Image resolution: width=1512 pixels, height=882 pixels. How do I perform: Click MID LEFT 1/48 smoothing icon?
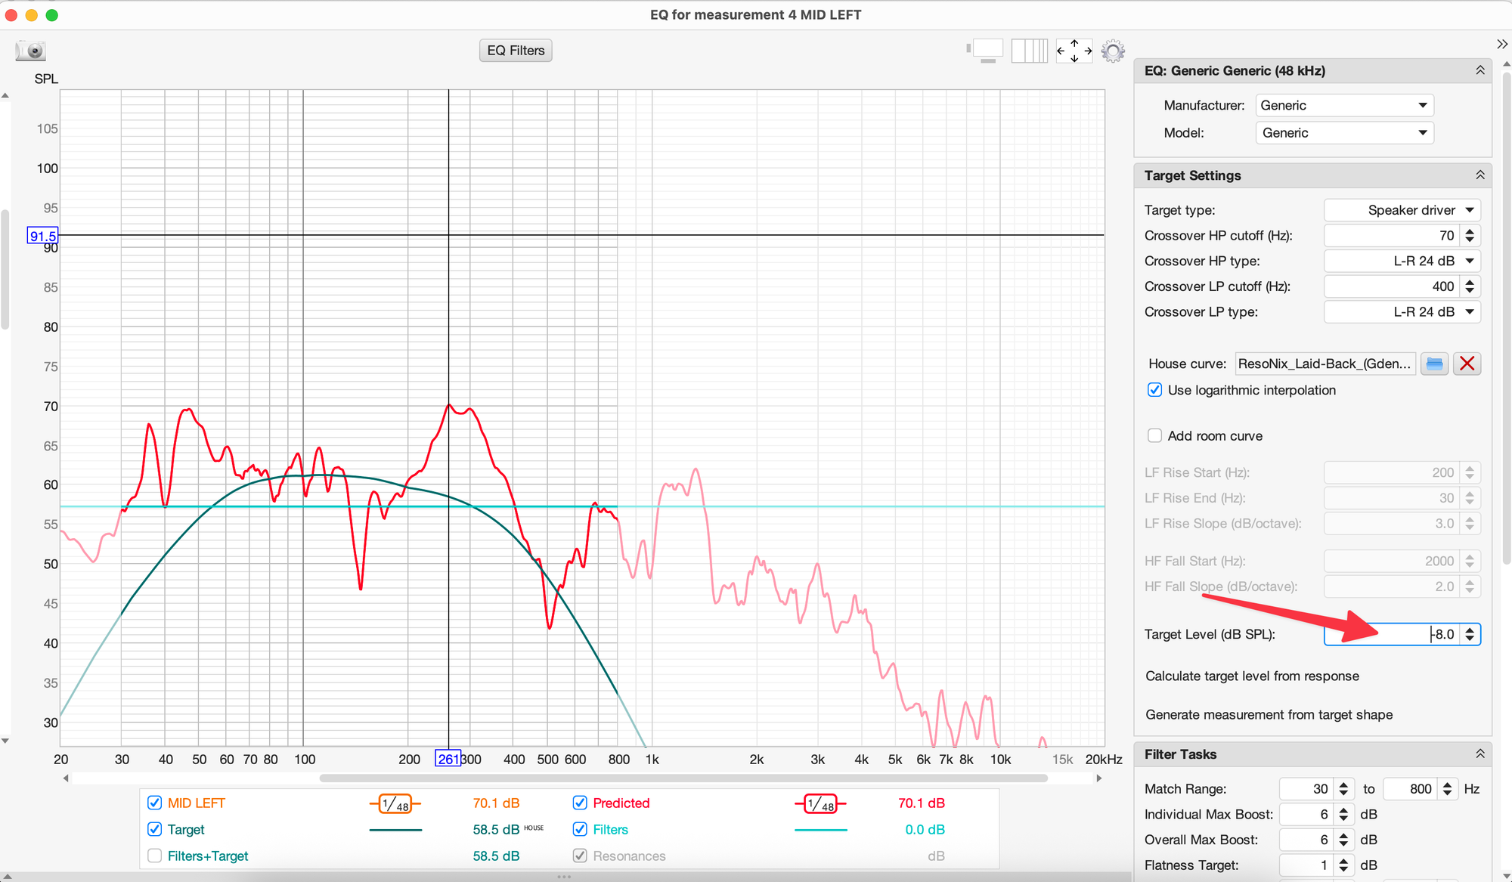[395, 804]
